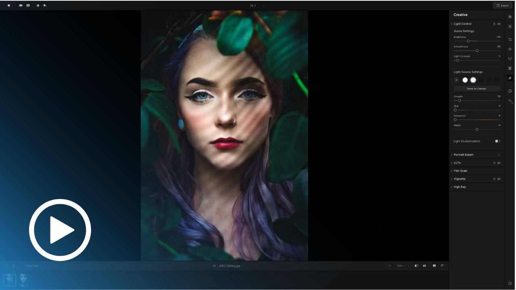Click the "Light Source Settings" label

[468, 72]
